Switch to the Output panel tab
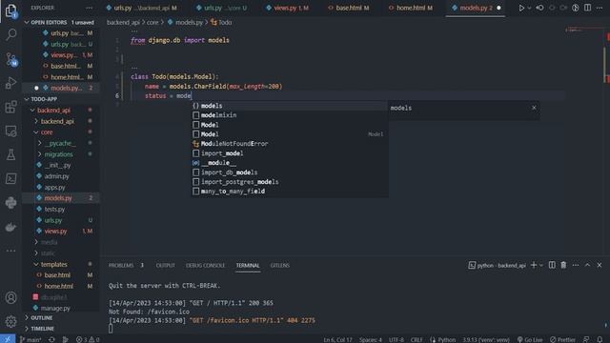Viewport: 610px width, 343px height. [165, 265]
